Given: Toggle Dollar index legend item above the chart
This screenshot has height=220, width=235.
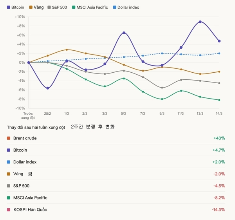Looking at the screenshot, I should (x=126, y=7).
